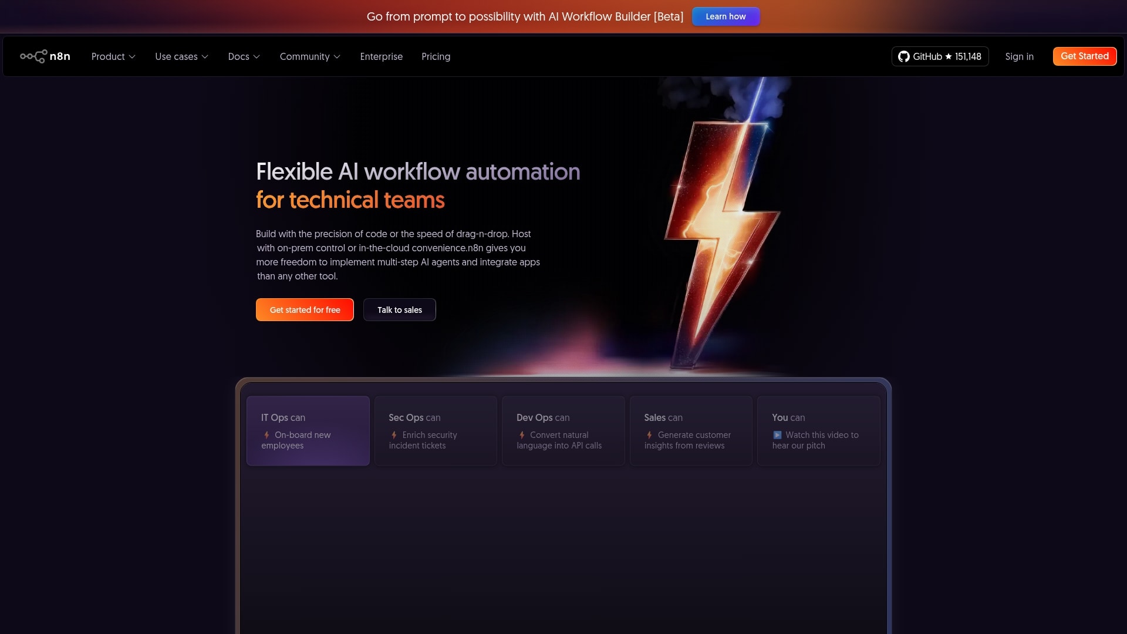
Task: Open the Product menu
Action: pos(113,56)
